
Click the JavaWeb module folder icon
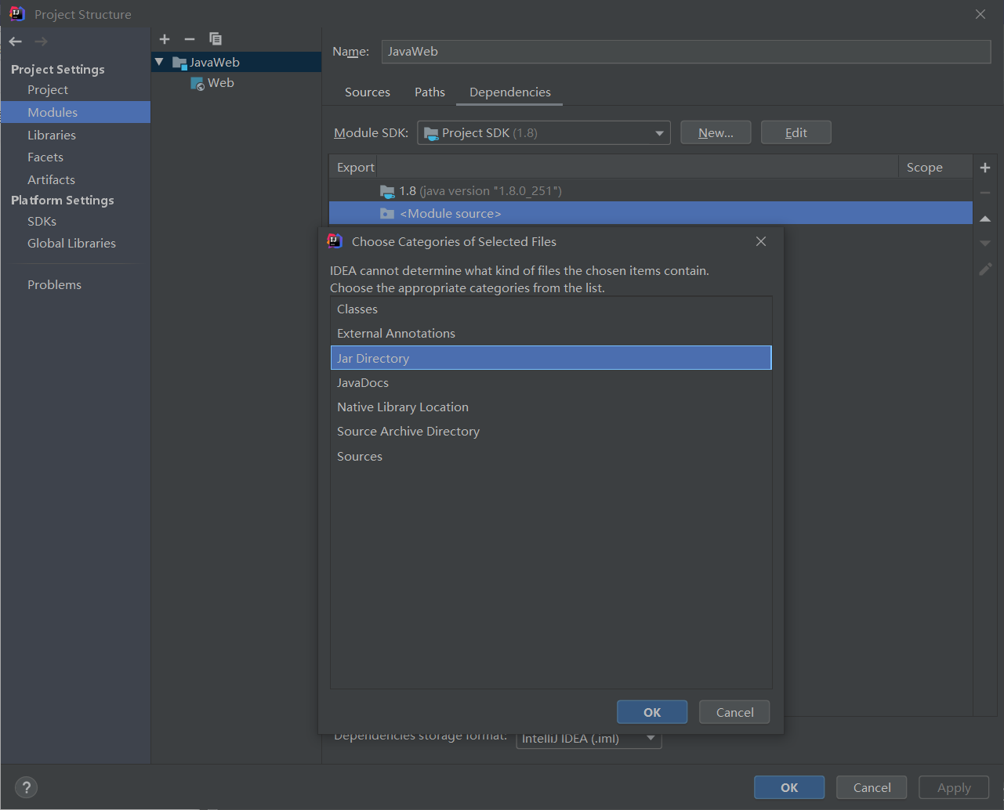[179, 63]
